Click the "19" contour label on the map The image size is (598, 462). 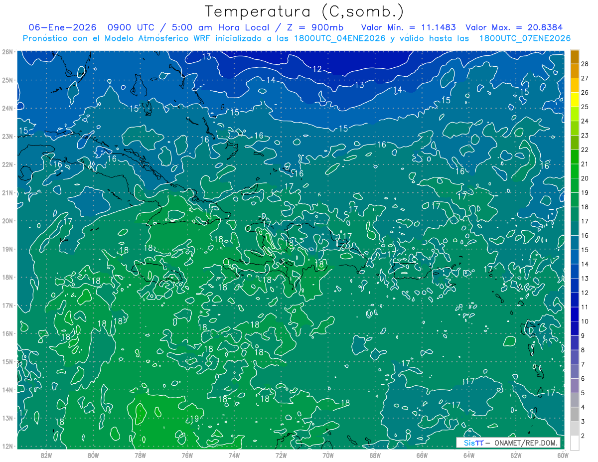[x=195, y=419]
